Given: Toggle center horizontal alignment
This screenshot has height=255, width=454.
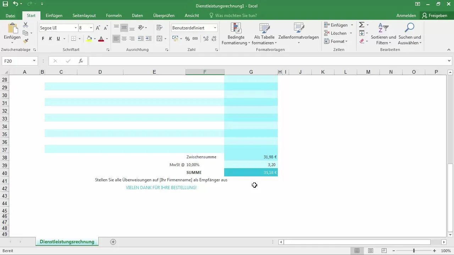Looking at the screenshot, I should pyautogui.click(x=124, y=39).
